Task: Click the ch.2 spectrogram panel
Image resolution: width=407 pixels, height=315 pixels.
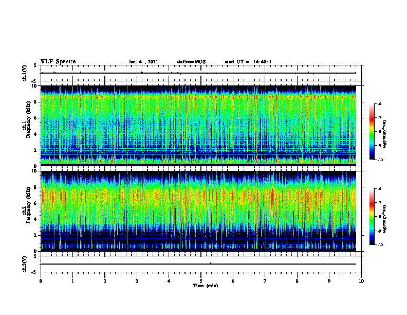Action: (x=198, y=211)
